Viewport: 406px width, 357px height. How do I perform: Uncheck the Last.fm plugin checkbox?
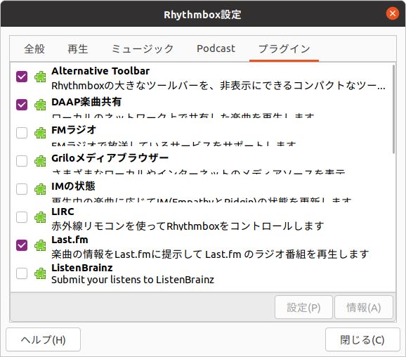(22, 245)
